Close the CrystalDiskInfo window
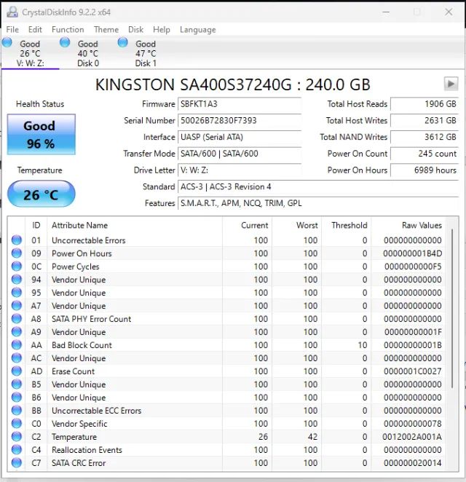This screenshot has height=482, width=466. point(449,12)
